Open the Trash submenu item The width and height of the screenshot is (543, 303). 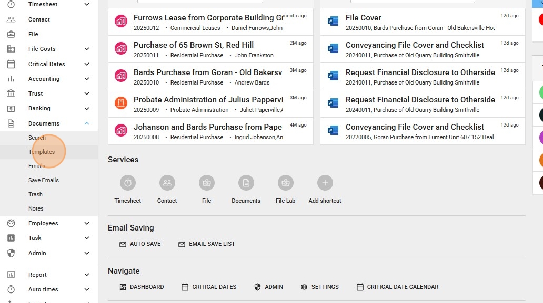(35, 194)
